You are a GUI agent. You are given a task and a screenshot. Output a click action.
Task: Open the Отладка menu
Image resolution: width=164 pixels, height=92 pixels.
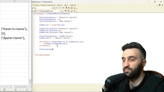pos(36,5)
